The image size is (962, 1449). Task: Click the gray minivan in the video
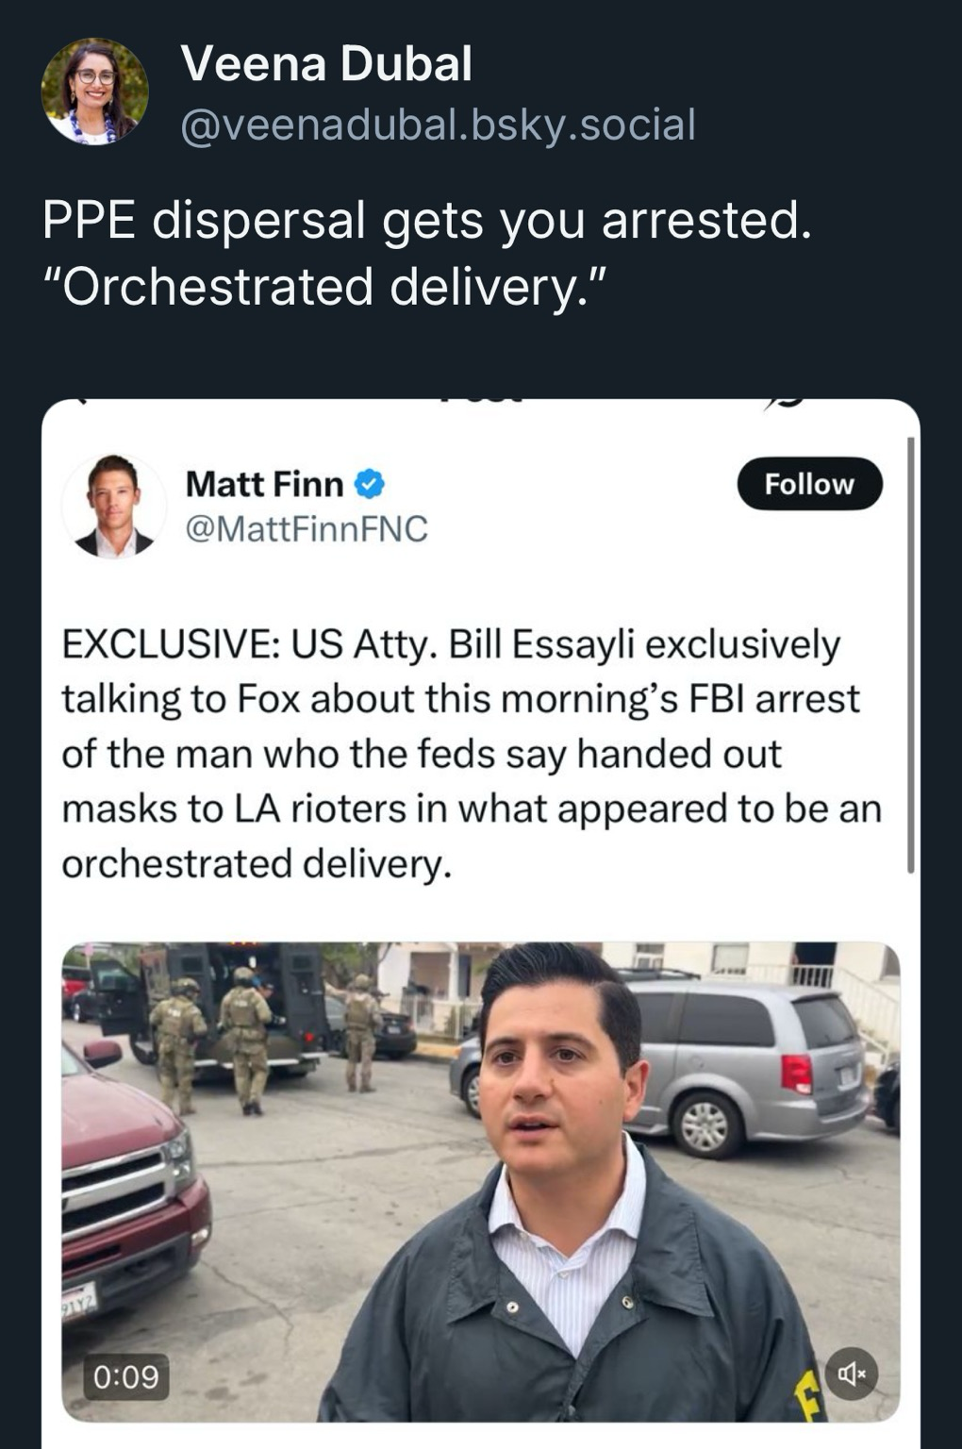(x=745, y=1057)
